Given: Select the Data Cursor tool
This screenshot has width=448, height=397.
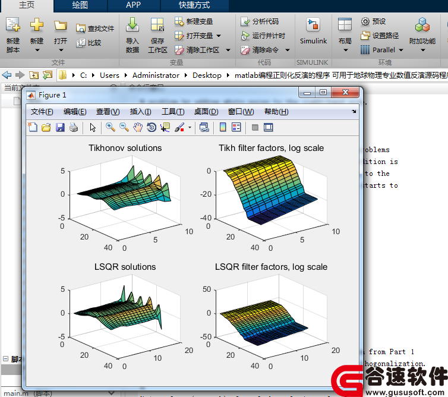Looking at the screenshot, I should [165, 127].
